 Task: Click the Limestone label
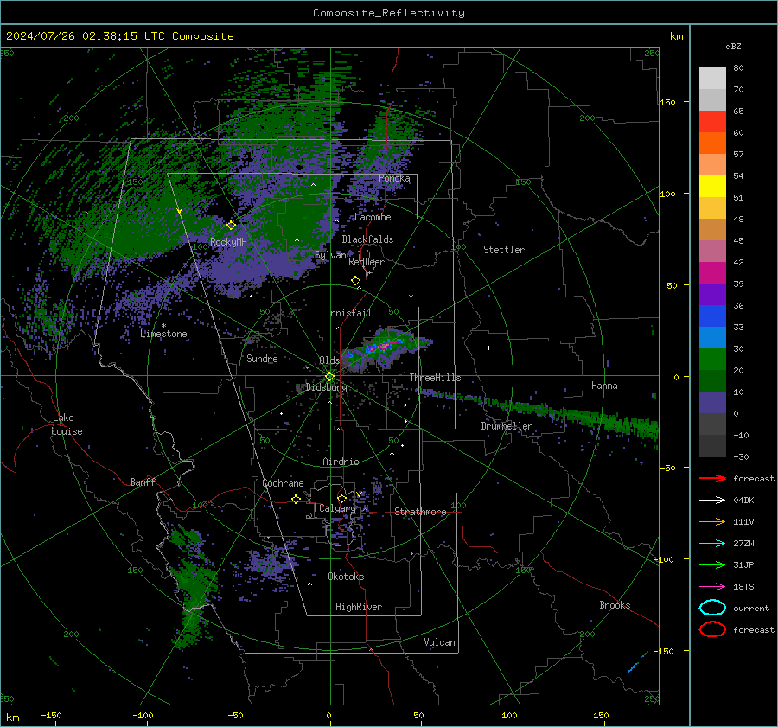point(163,334)
